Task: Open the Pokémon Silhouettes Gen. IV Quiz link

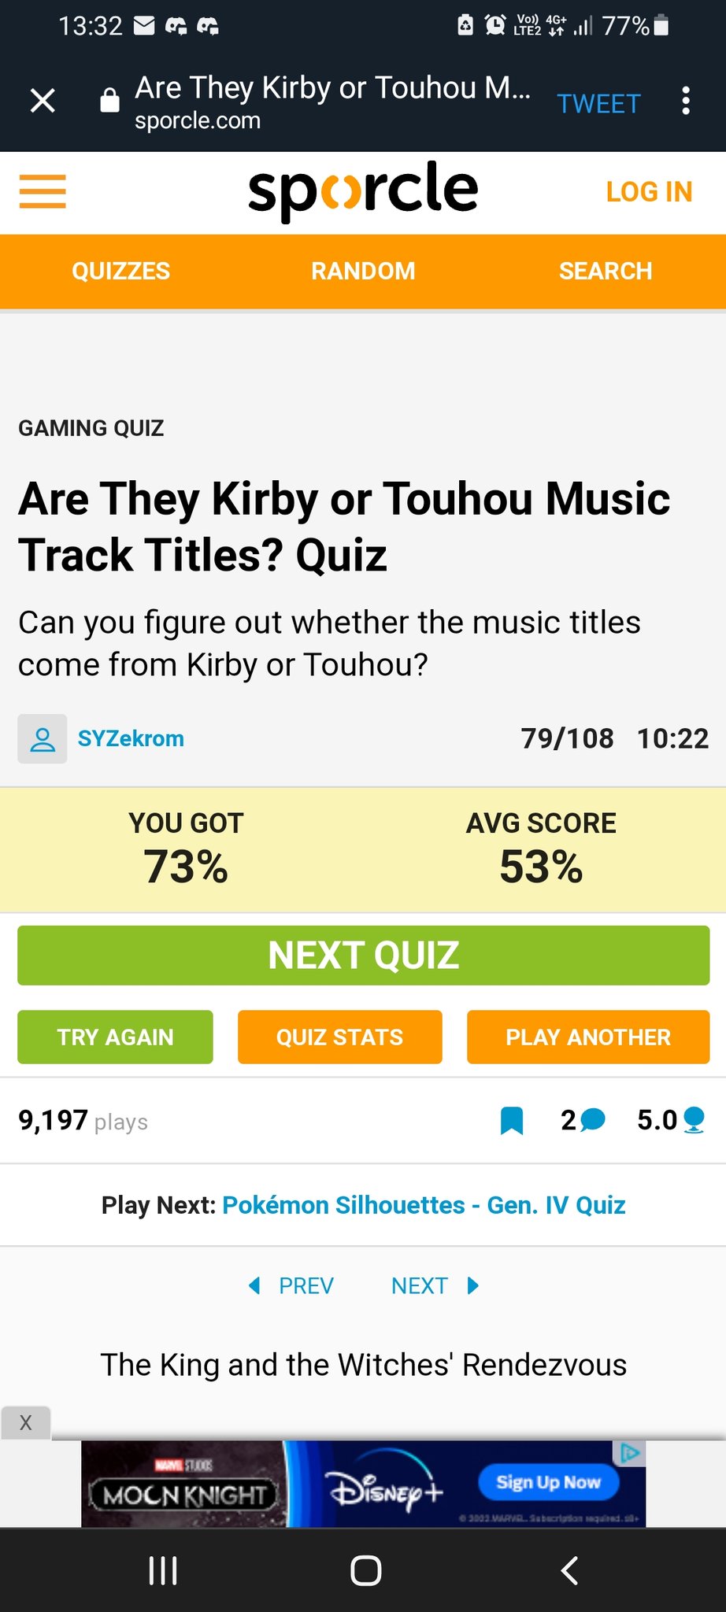Action: pyautogui.click(x=424, y=1205)
